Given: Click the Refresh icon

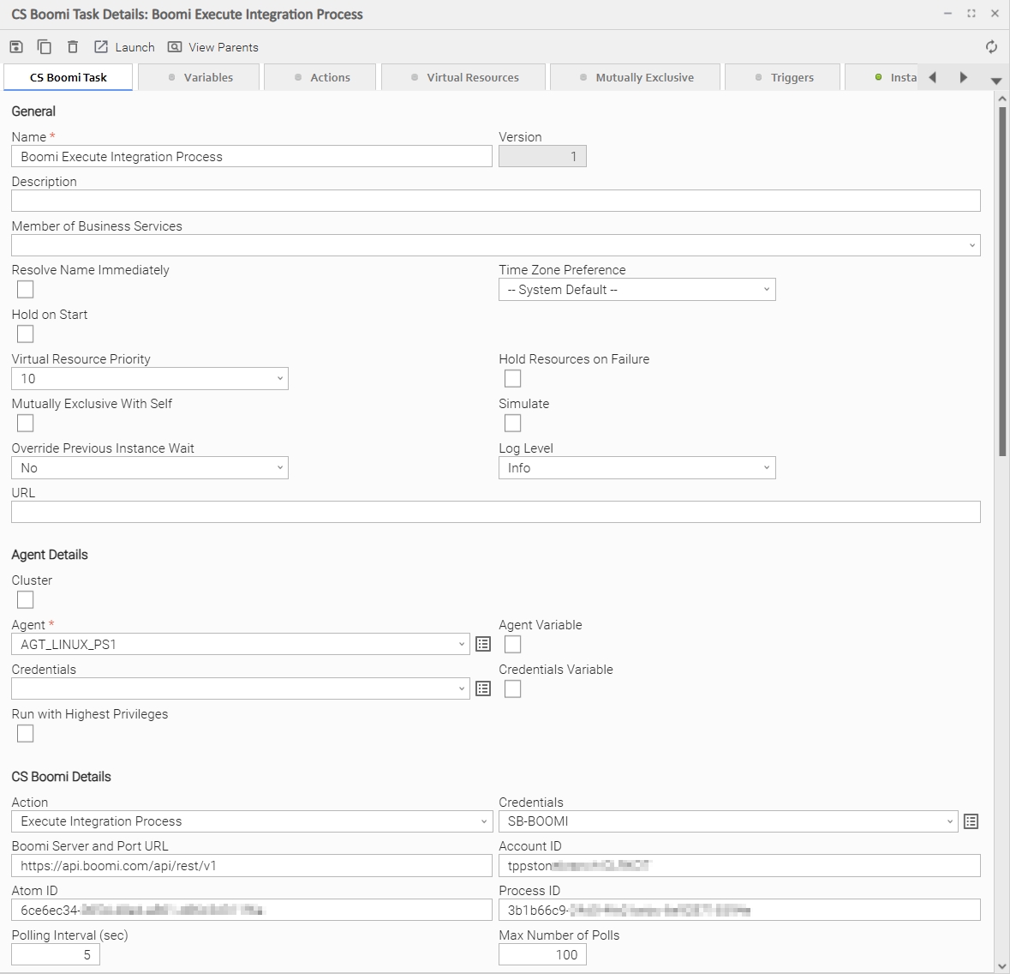Looking at the screenshot, I should [x=991, y=47].
